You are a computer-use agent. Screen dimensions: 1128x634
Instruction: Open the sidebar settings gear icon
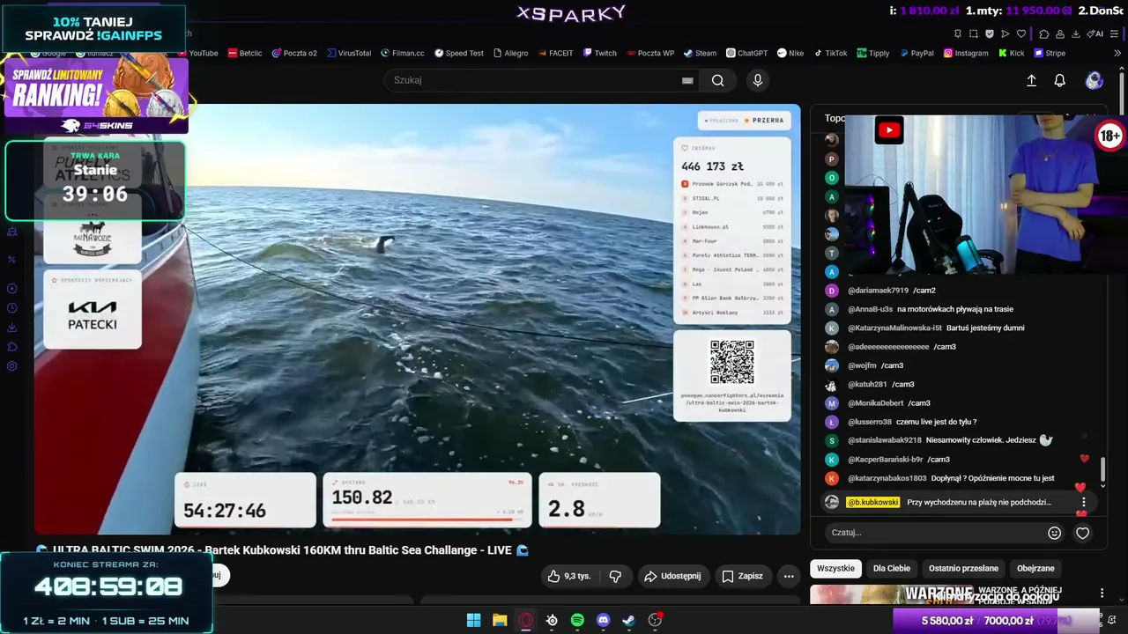(12, 366)
